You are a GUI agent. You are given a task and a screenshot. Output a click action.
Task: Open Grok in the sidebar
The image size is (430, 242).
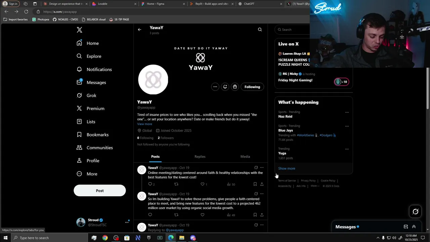tap(86, 95)
